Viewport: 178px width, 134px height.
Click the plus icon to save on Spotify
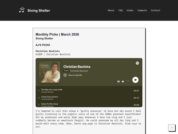pos(65,75)
